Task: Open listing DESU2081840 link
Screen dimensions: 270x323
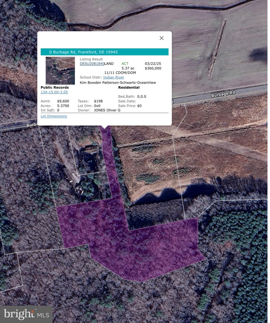Action: [92, 64]
